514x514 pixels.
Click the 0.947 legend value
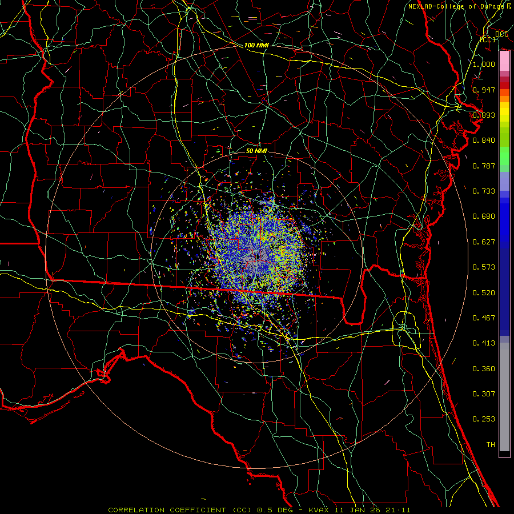click(484, 90)
